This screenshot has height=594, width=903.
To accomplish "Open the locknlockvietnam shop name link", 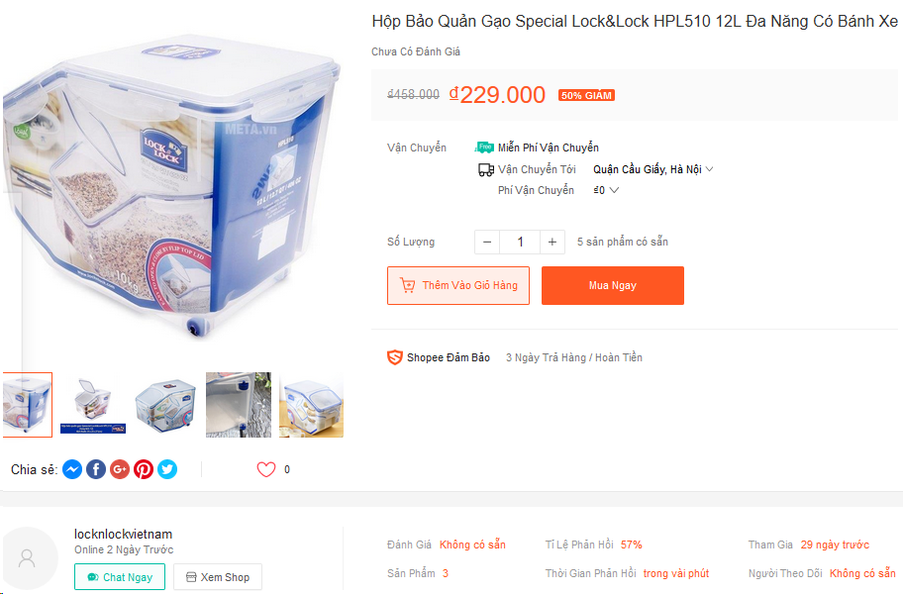I will pyautogui.click(x=124, y=535).
